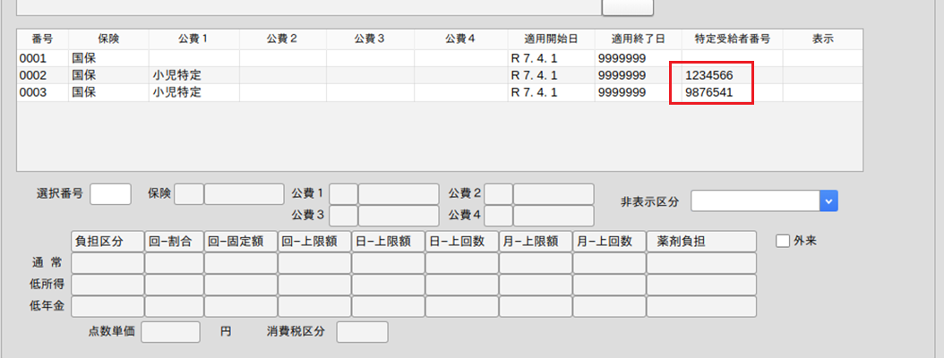The width and height of the screenshot is (944, 358).
Task: Open the 非表示区分 dropdown list
Action: pos(828,200)
